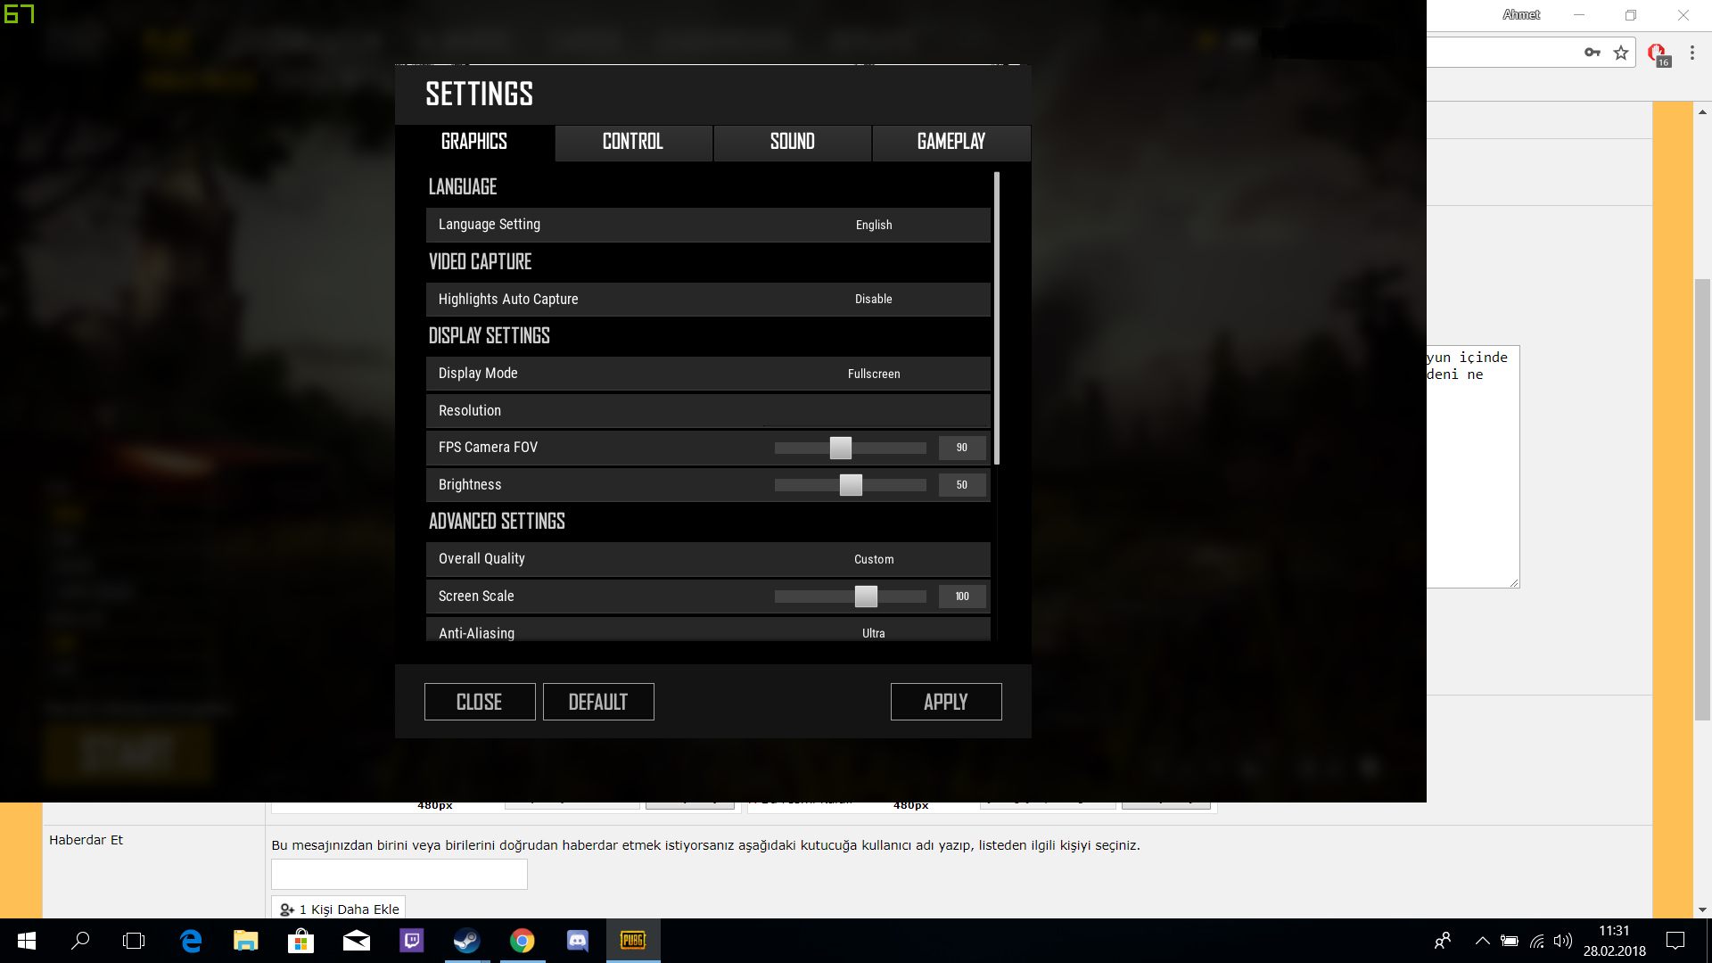1712x963 pixels.
Task: Open the Mail app from taskbar
Action: tap(357, 941)
